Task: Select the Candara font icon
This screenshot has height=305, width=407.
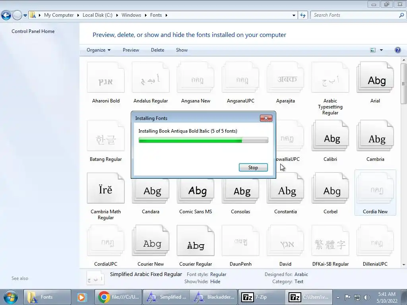Action: [151, 191]
